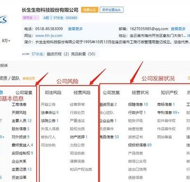Click 知识产权出质 item
This screenshot has width=190, height=182.
[x=81, y=169]
